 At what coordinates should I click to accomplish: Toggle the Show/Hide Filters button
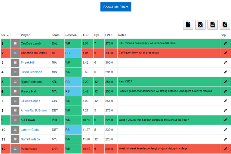[116, 7]
